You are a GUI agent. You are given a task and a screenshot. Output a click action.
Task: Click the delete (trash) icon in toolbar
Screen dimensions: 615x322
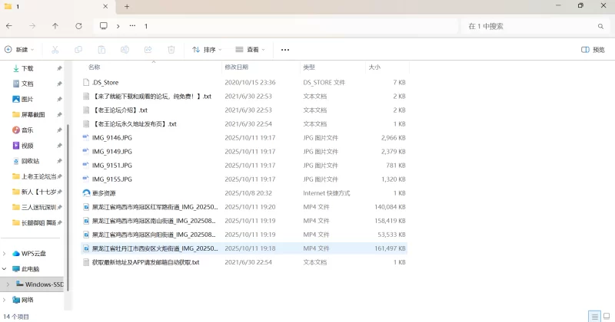pos(171,50)
